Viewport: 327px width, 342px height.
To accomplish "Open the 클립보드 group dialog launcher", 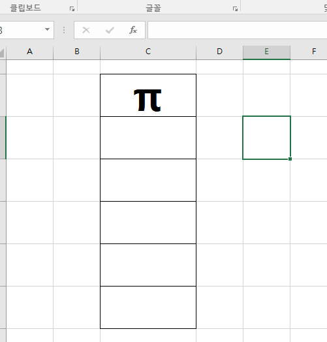I will (x=72, y=9).
